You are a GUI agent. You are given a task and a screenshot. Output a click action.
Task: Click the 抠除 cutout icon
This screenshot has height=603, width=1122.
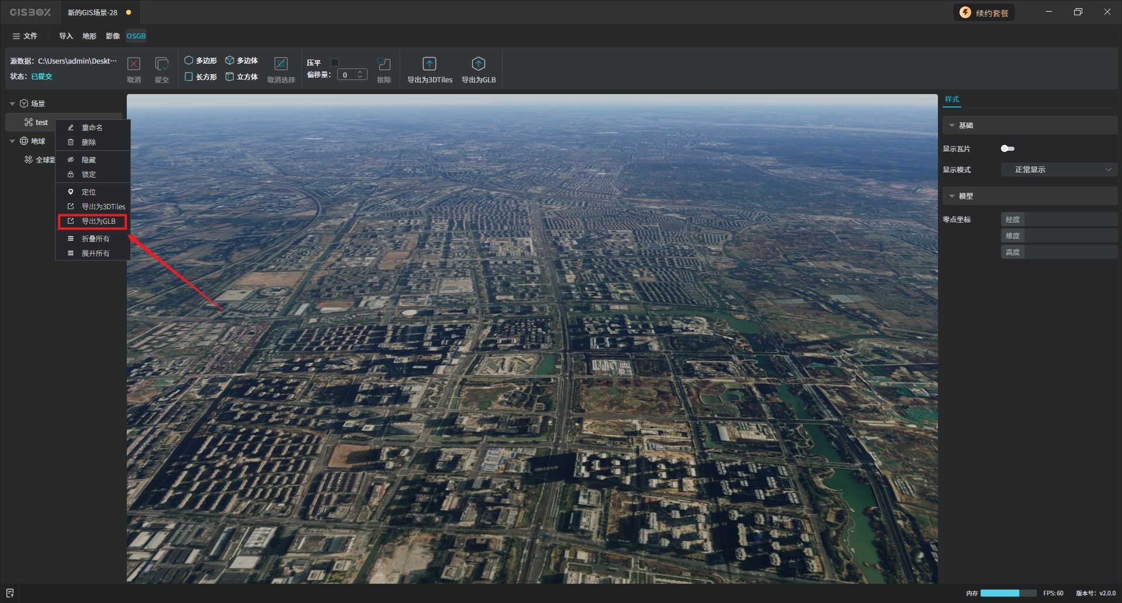click(x=384, y=64)
